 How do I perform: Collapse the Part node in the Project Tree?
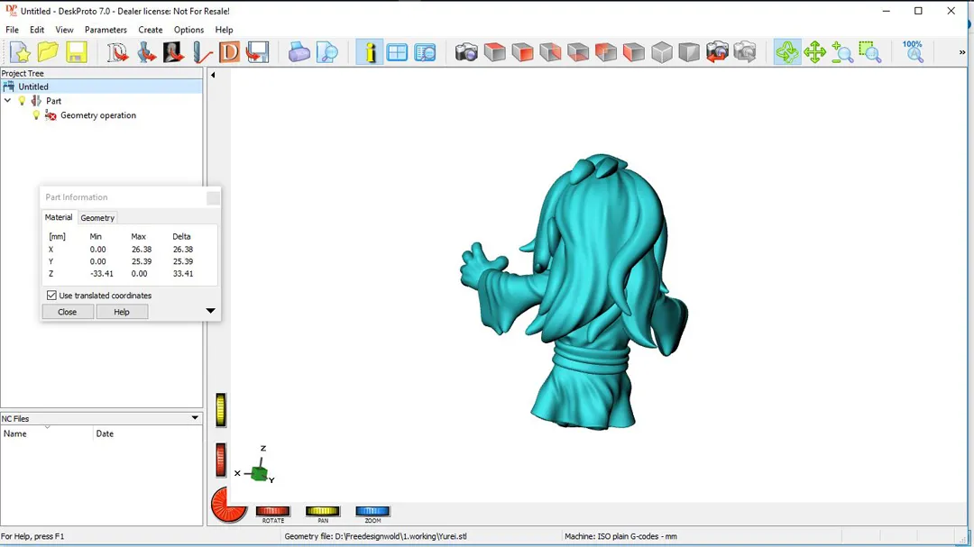[x=7, y=101]
